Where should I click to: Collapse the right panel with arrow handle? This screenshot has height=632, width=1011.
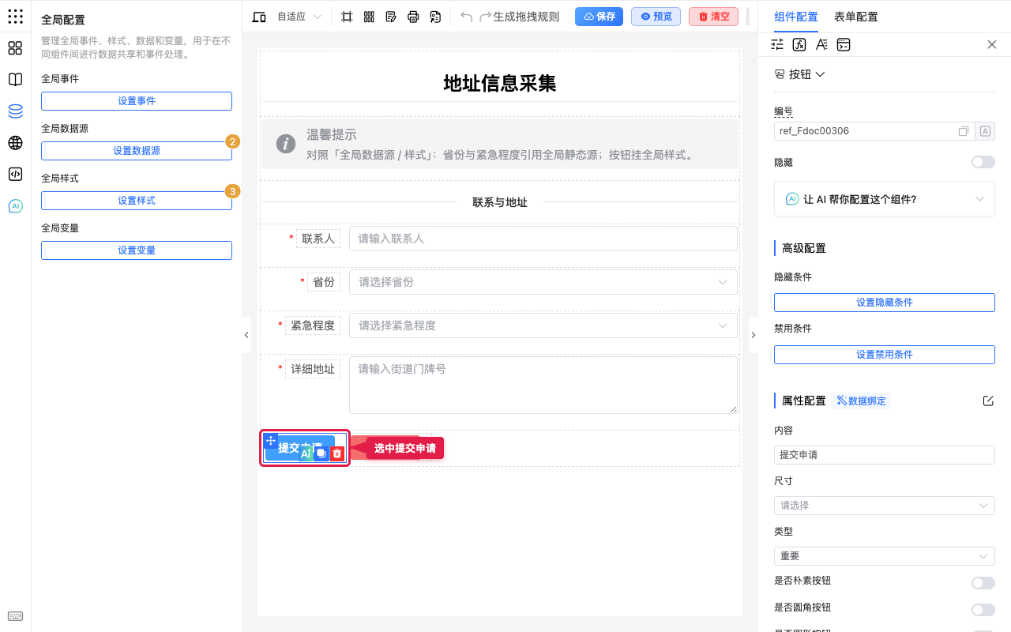[x=753, y=335]
